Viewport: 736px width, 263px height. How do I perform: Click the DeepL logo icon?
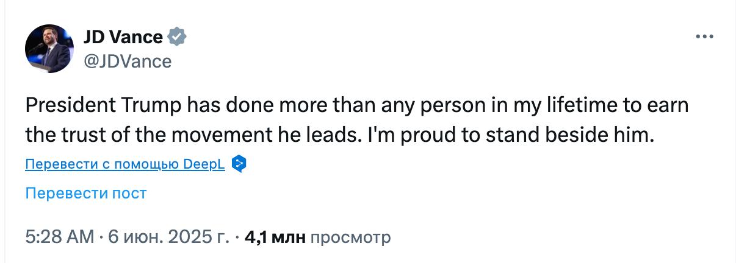click(239, 164)
